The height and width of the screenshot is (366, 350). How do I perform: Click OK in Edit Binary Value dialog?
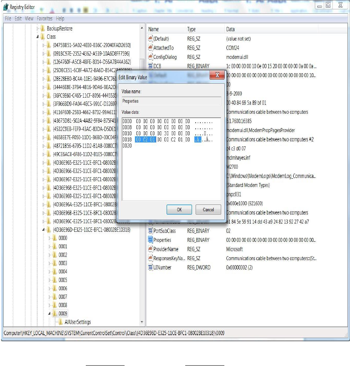[x=179, y=210]
